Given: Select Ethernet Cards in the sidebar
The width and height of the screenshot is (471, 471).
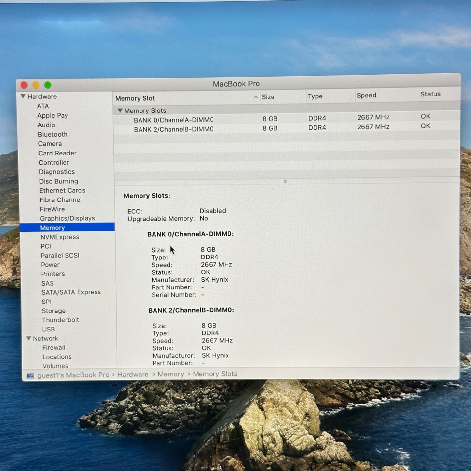Looking at the screenshot, I should click(62, 190).
